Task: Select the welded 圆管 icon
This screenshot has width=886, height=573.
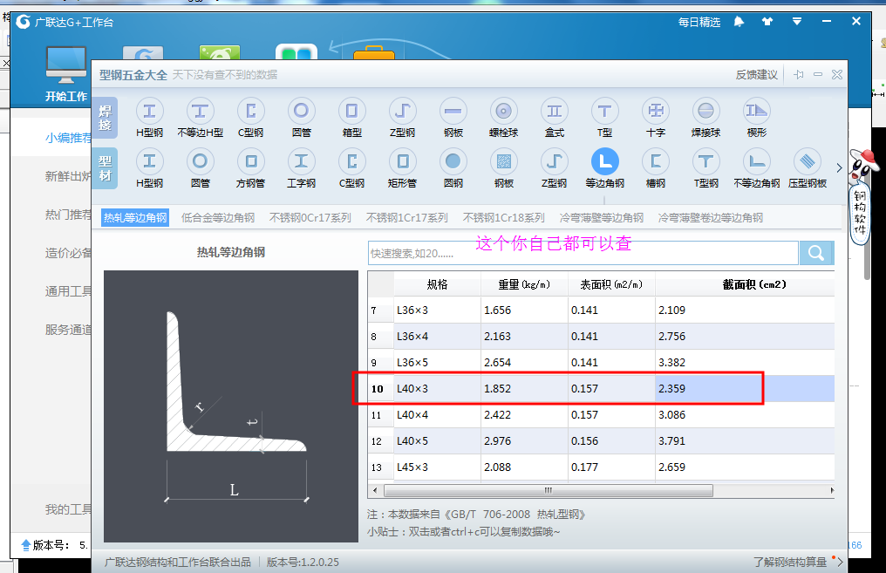Action: pyautogui.click(x=301, y=111)
